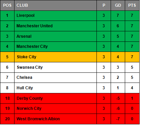Select the Hull City club cell
141x125 pixels.
click(55, 88)
